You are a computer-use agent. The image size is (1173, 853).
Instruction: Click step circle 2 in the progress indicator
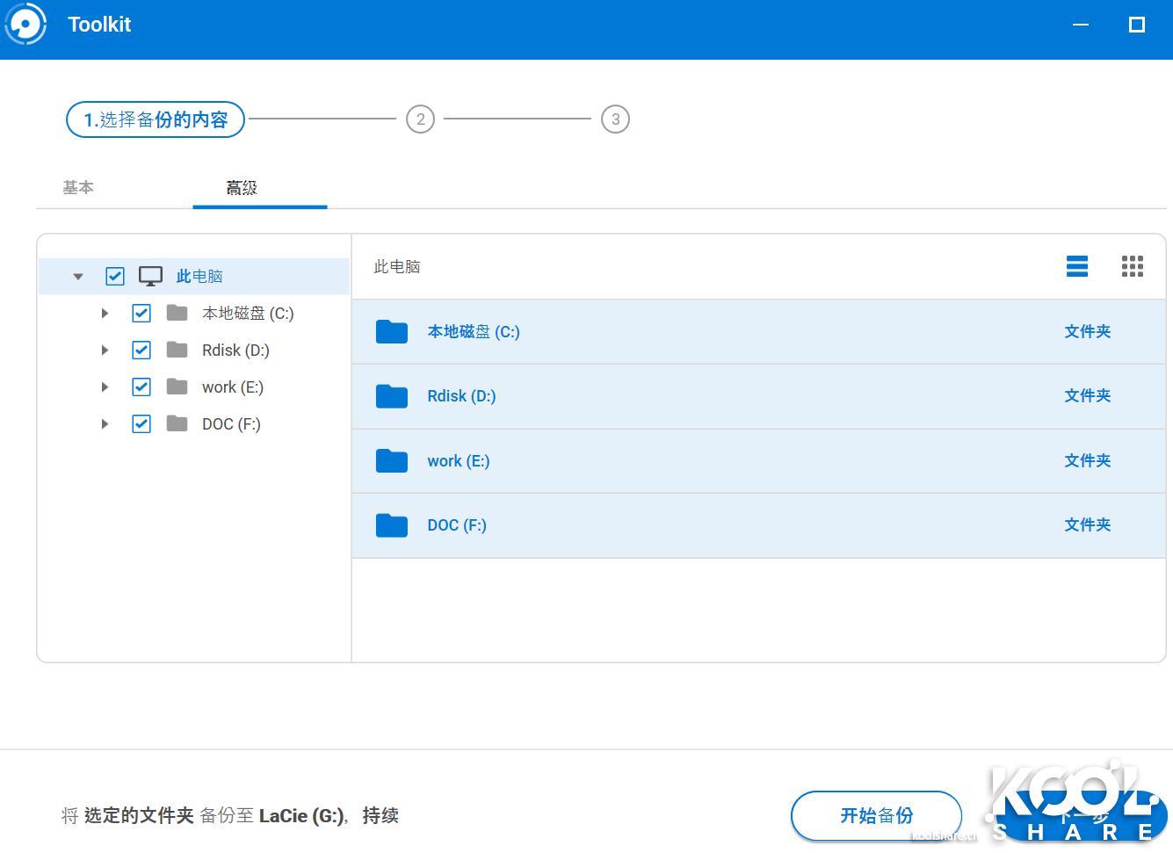click(x=421, y=119)
